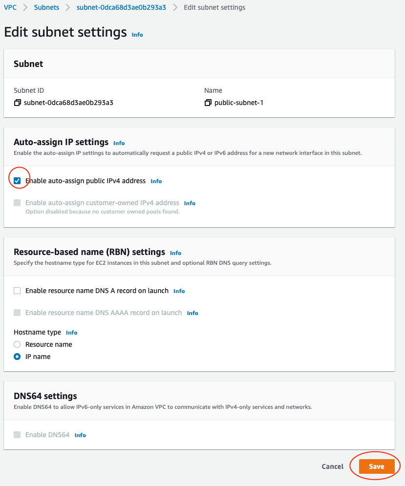The image size is (405, 486).
Task: Select the IP name hostname type
Action: coord(18,357)
